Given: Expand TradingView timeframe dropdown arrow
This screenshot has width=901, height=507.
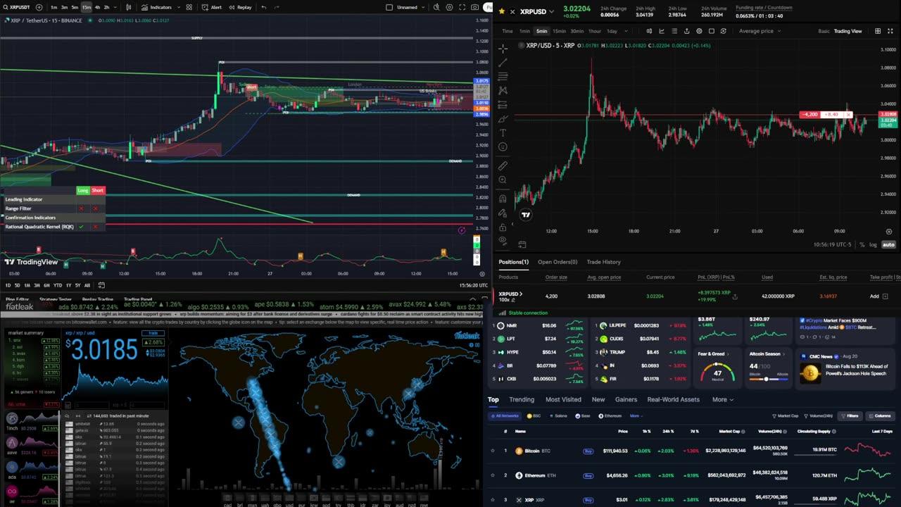Looking at the screenshot, I should (115, 7).
